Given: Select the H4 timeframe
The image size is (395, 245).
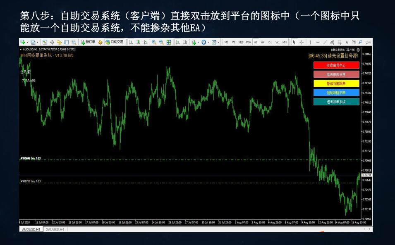Looking at the screenshot, I should coord(262,42).
